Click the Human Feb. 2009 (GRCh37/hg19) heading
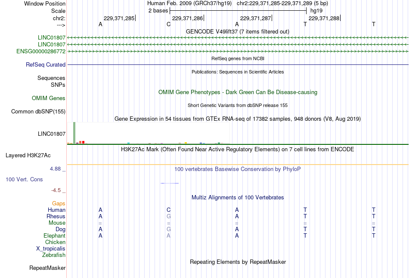 click(189, 3)
